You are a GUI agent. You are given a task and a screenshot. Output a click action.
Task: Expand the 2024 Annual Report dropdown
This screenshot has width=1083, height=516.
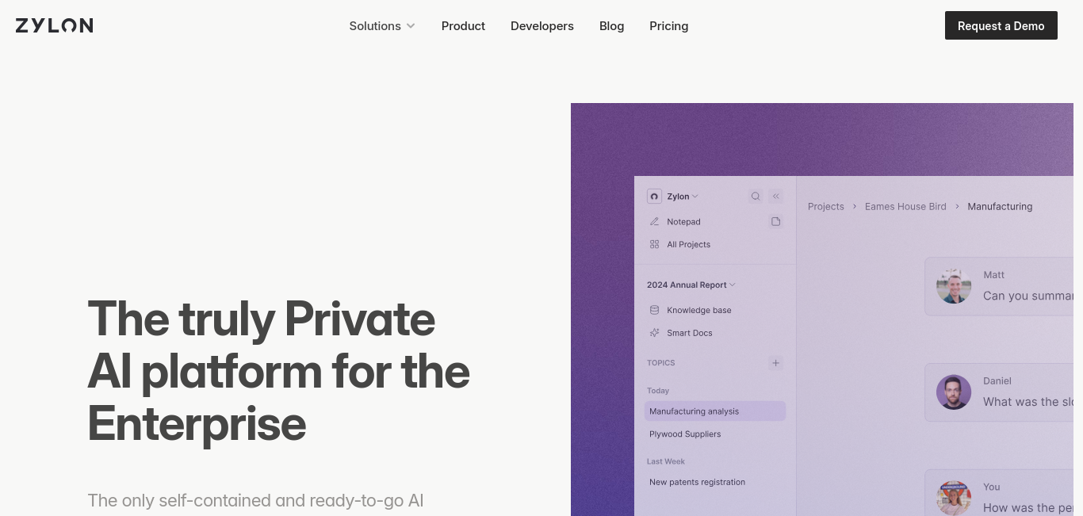[691, 285]
